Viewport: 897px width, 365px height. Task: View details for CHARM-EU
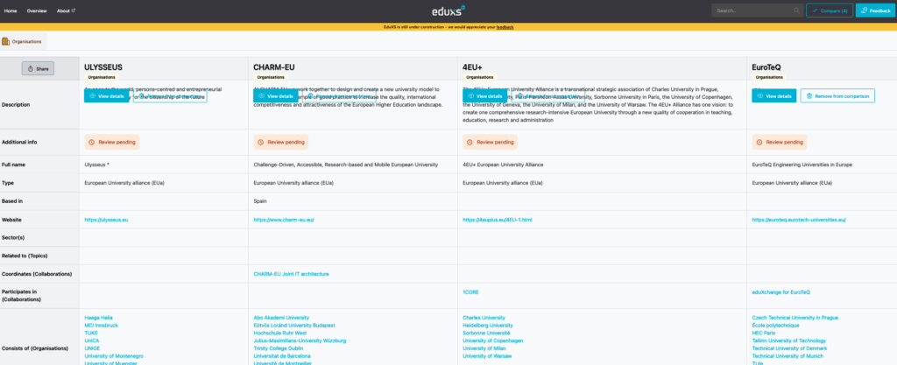(x=276, y=96)
